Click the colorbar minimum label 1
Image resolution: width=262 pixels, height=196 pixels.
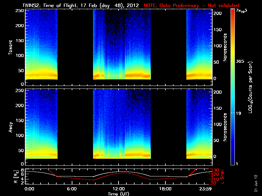tap(236, 164)
